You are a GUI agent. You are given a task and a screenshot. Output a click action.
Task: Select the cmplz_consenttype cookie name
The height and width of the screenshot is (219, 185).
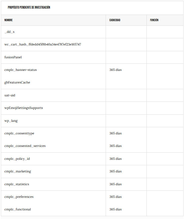(x=19, y=133)
